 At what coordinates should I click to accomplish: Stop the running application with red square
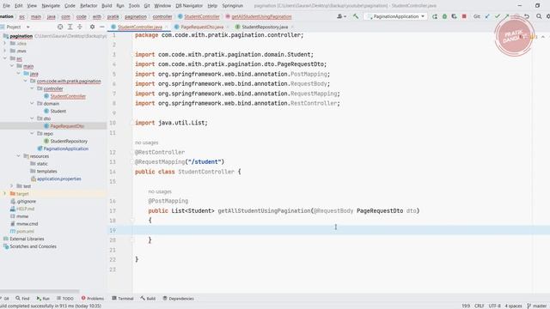[x=464, y=16]
